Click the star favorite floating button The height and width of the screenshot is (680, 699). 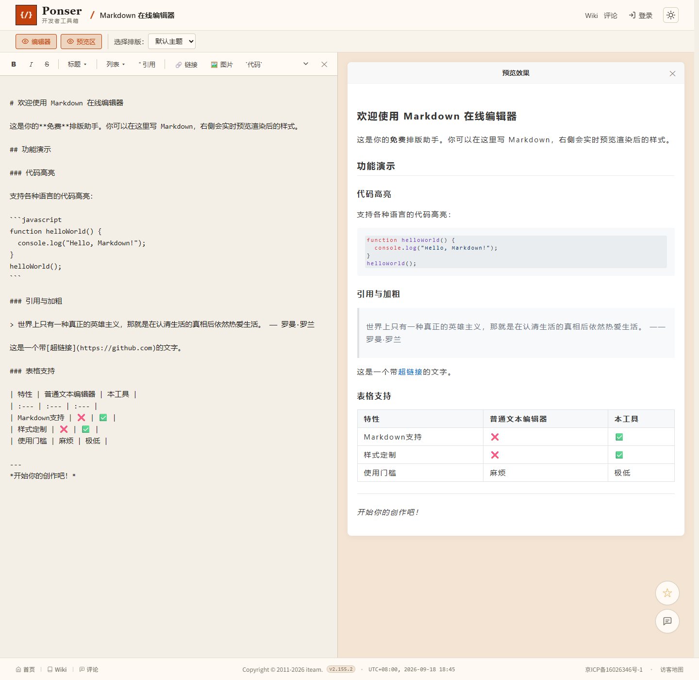coord(667,593)
